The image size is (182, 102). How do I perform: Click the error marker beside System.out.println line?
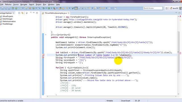coord(43,55)
